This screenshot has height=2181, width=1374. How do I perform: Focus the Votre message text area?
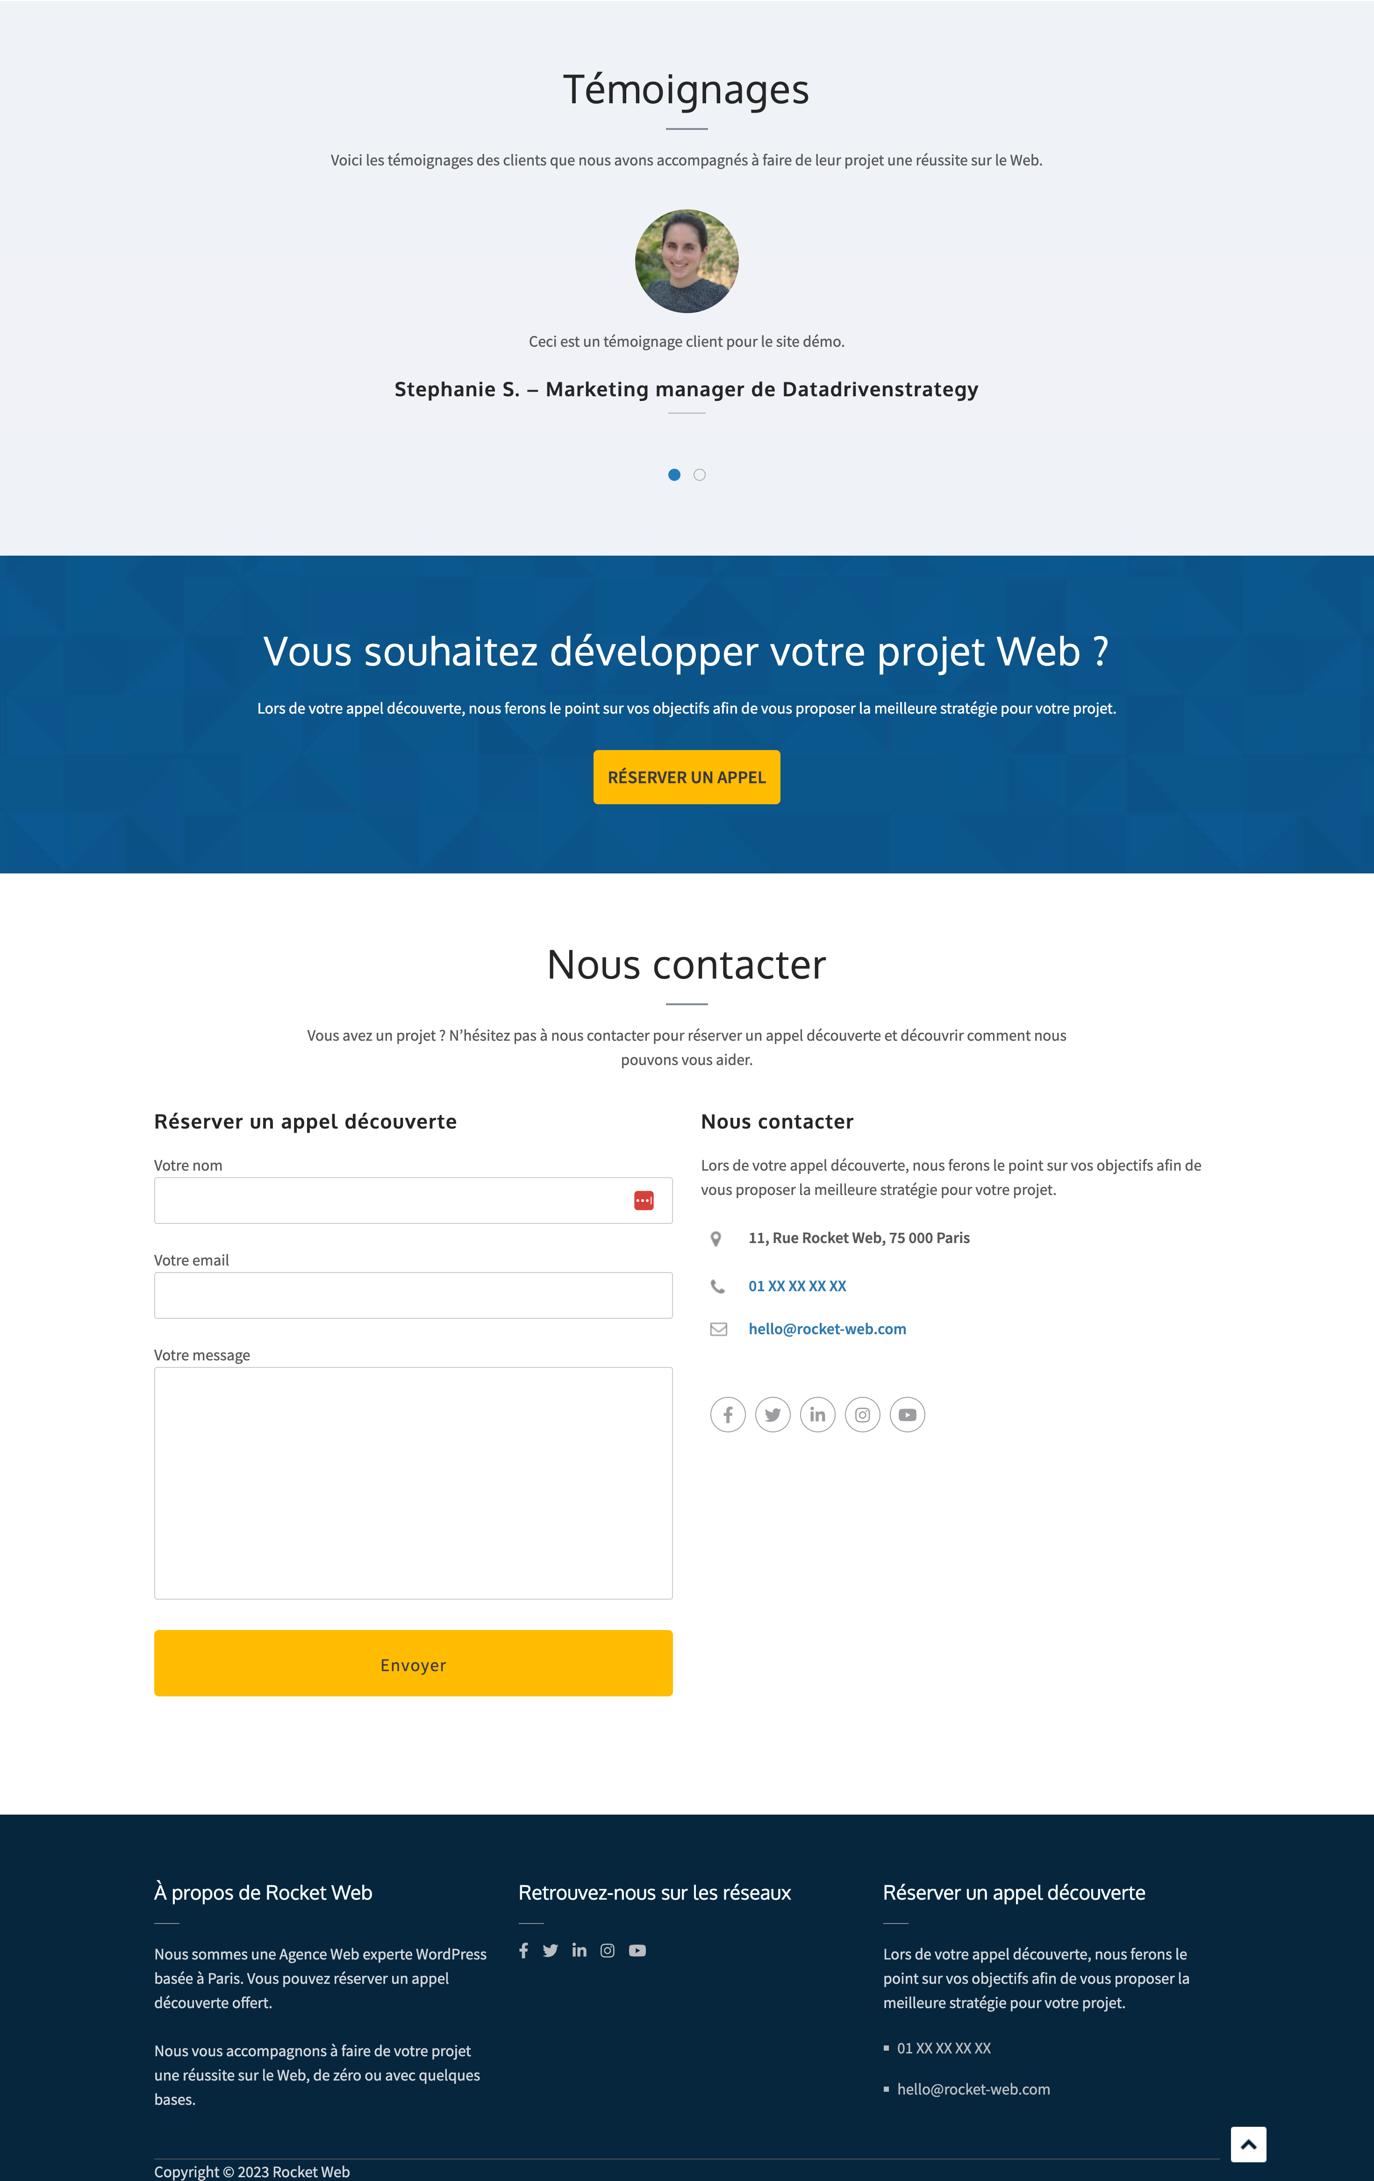(x=413, y=1483)
